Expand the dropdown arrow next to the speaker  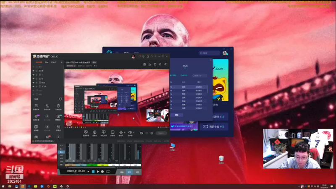point(134,133)
